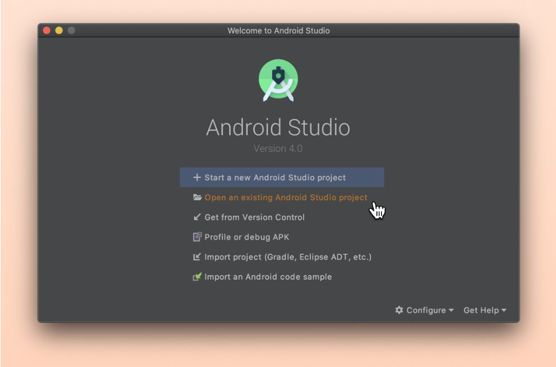
Task: Click the Configure dropdown arrow
Action: pos(451,310)
